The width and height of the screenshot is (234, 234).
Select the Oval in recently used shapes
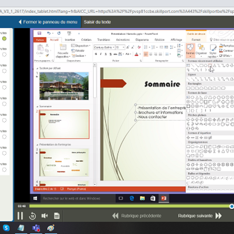click(206, 66)
